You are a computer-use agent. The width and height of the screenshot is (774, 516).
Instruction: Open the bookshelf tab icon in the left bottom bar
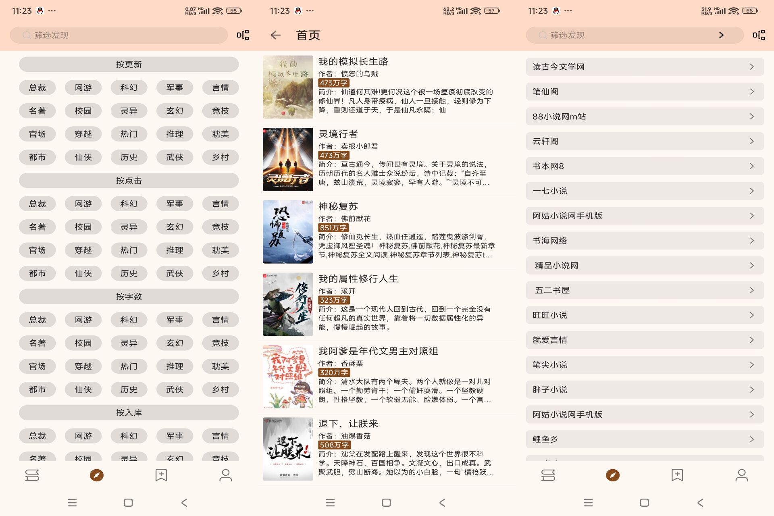32,475
